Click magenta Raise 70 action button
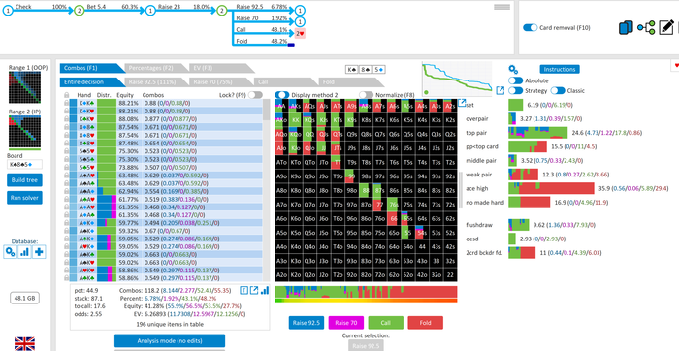The width and height of the screenshot is (679, 351). pyautogui.click(x=346, y=323)
